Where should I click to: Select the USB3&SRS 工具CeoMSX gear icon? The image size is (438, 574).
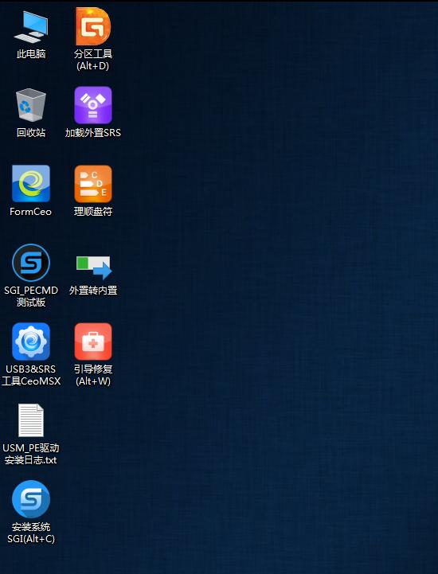click(31, 342)
